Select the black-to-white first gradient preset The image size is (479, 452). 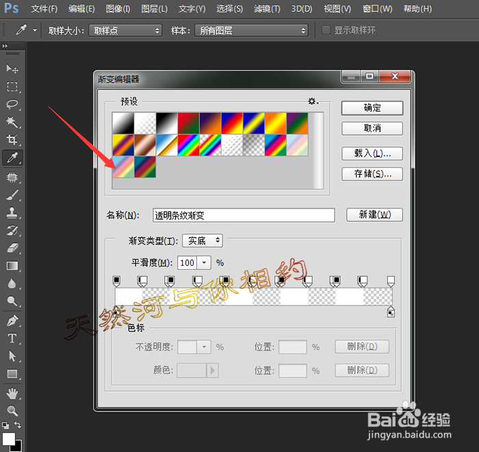coord(123,123)
